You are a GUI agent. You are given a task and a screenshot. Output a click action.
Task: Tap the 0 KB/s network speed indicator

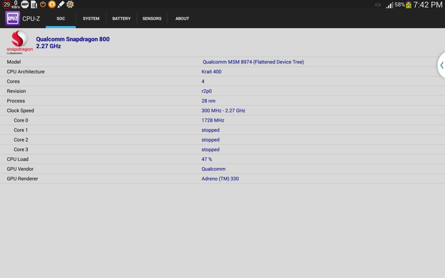pyautogui.click(x=16, y=4)
